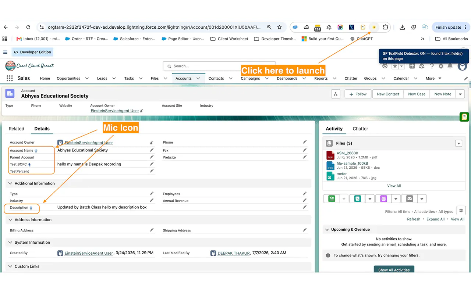Collapse the Upcoming & Overdue section
Image resolution: width=471 pixels, height=294 pixels.
tap(327, 230)
